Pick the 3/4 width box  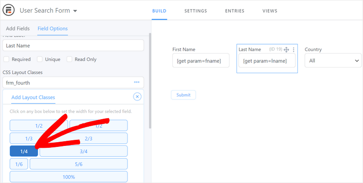click(83, 152)
